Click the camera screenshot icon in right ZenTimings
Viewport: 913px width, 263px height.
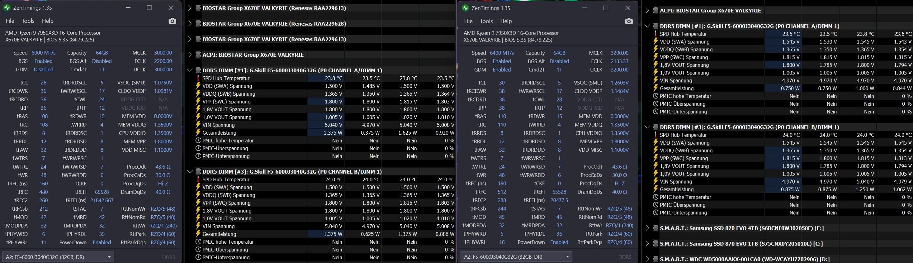point(629,21)
